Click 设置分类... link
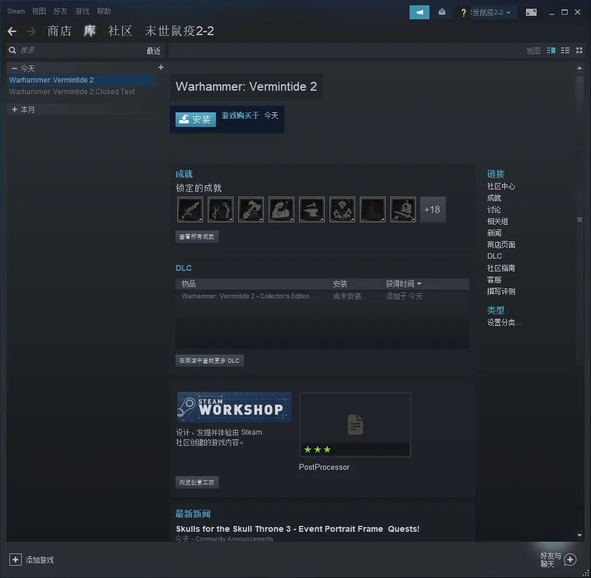This screenshot has width=591, height=578. point(504,322)
